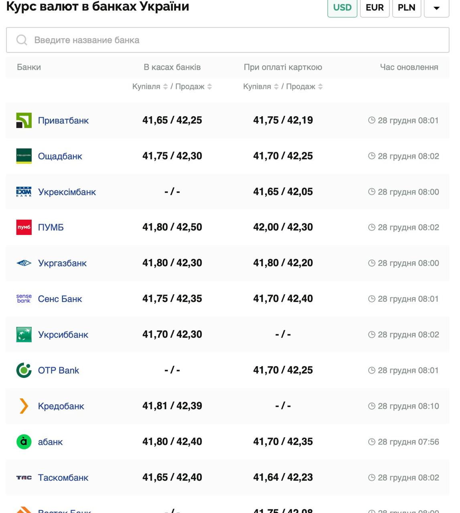The height and width of the screenshot is (513, 460).
Task: Select the USD currency tab
Action: [342, 8]
